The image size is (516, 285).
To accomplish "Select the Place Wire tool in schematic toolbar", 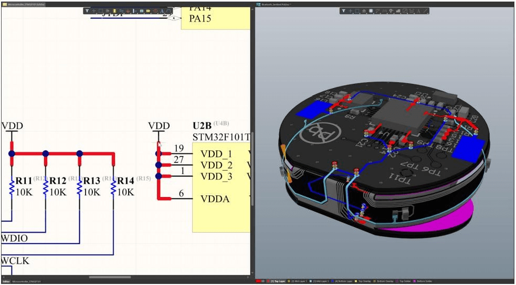I will point(121,11).
